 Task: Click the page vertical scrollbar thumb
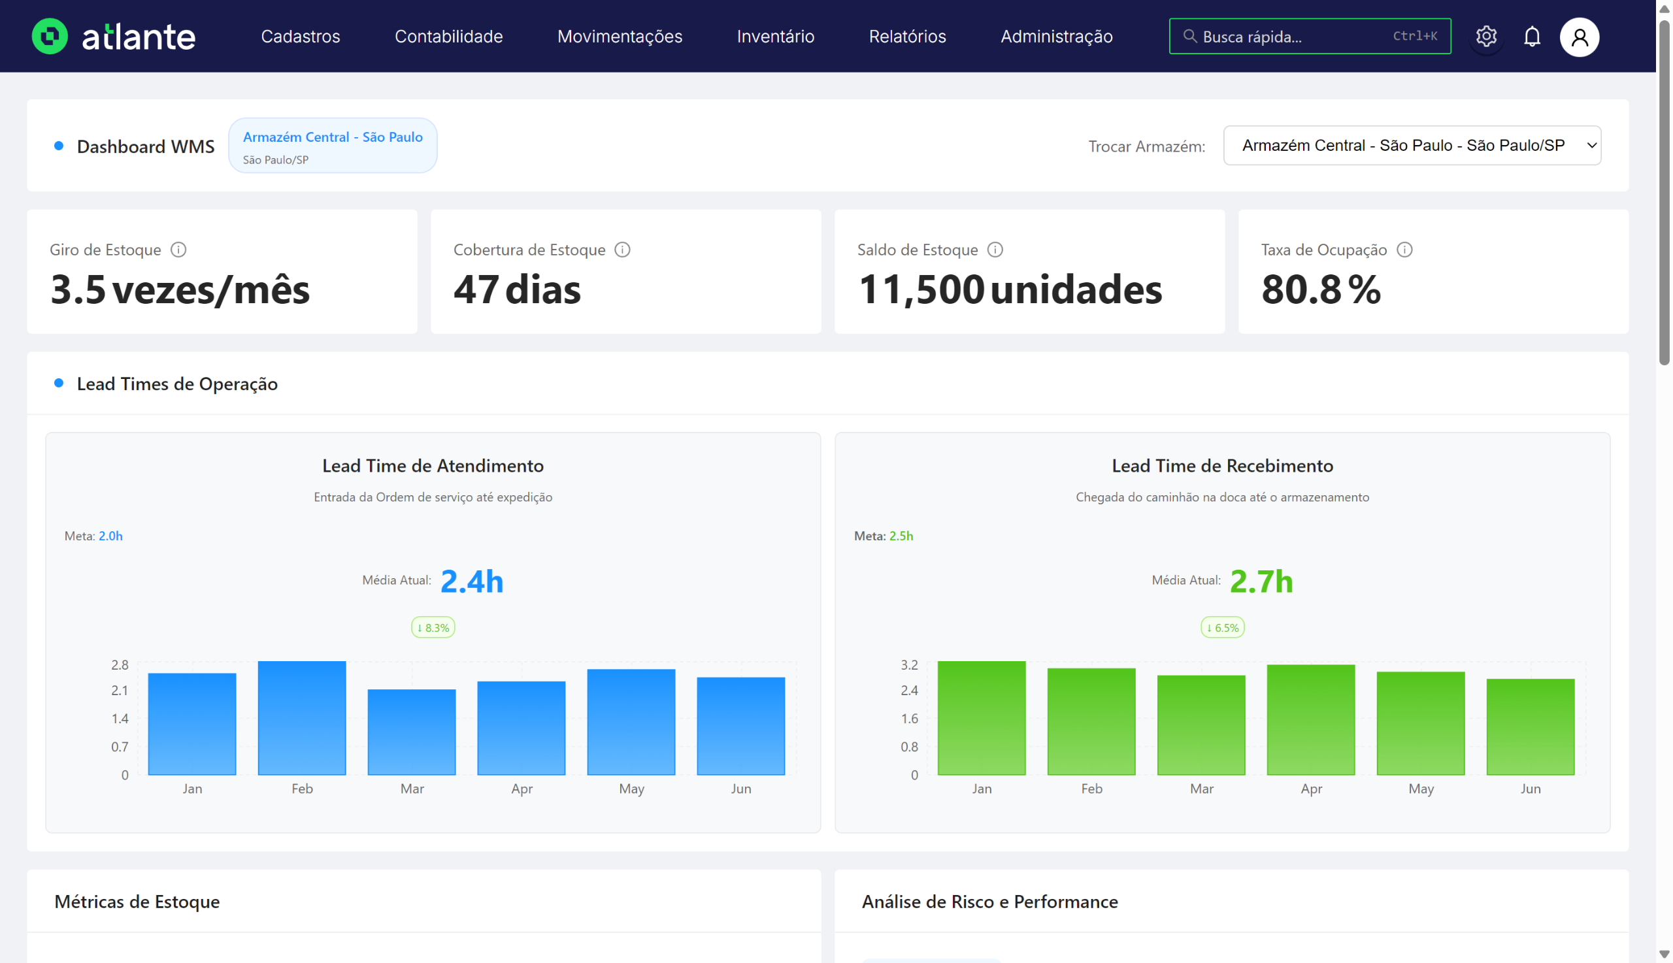1664,192
